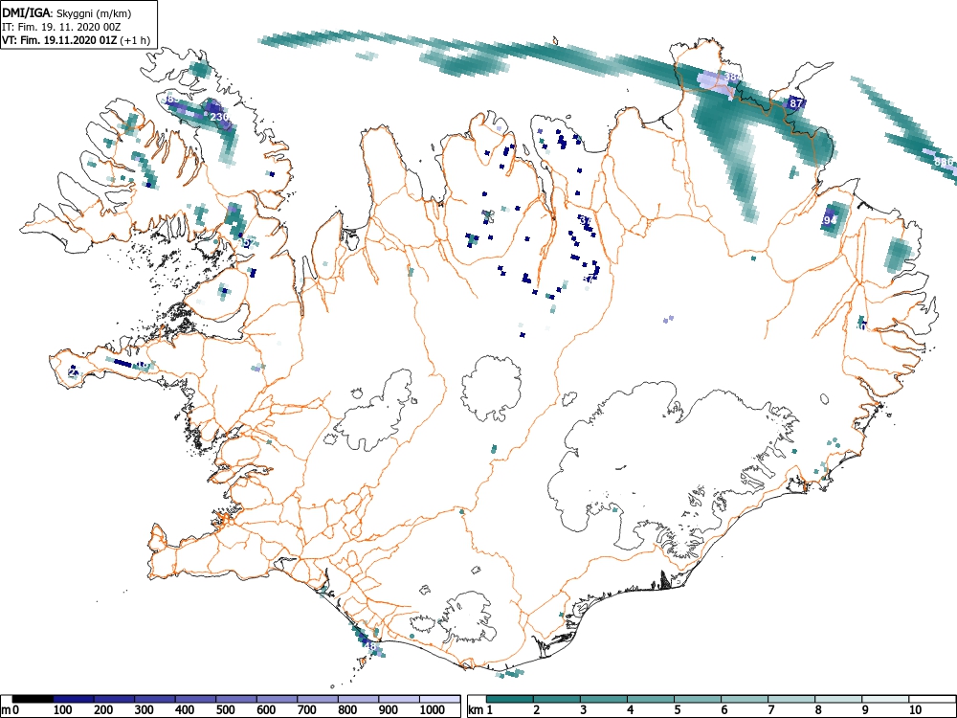The height and width of the screenshot is (718, 957).
Task: Click the "VT: Fim. 19.11.2020 01Z (+1 h)" line
Action: coord(77,40)
